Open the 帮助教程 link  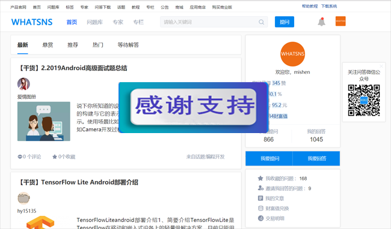tap(310, 6)
